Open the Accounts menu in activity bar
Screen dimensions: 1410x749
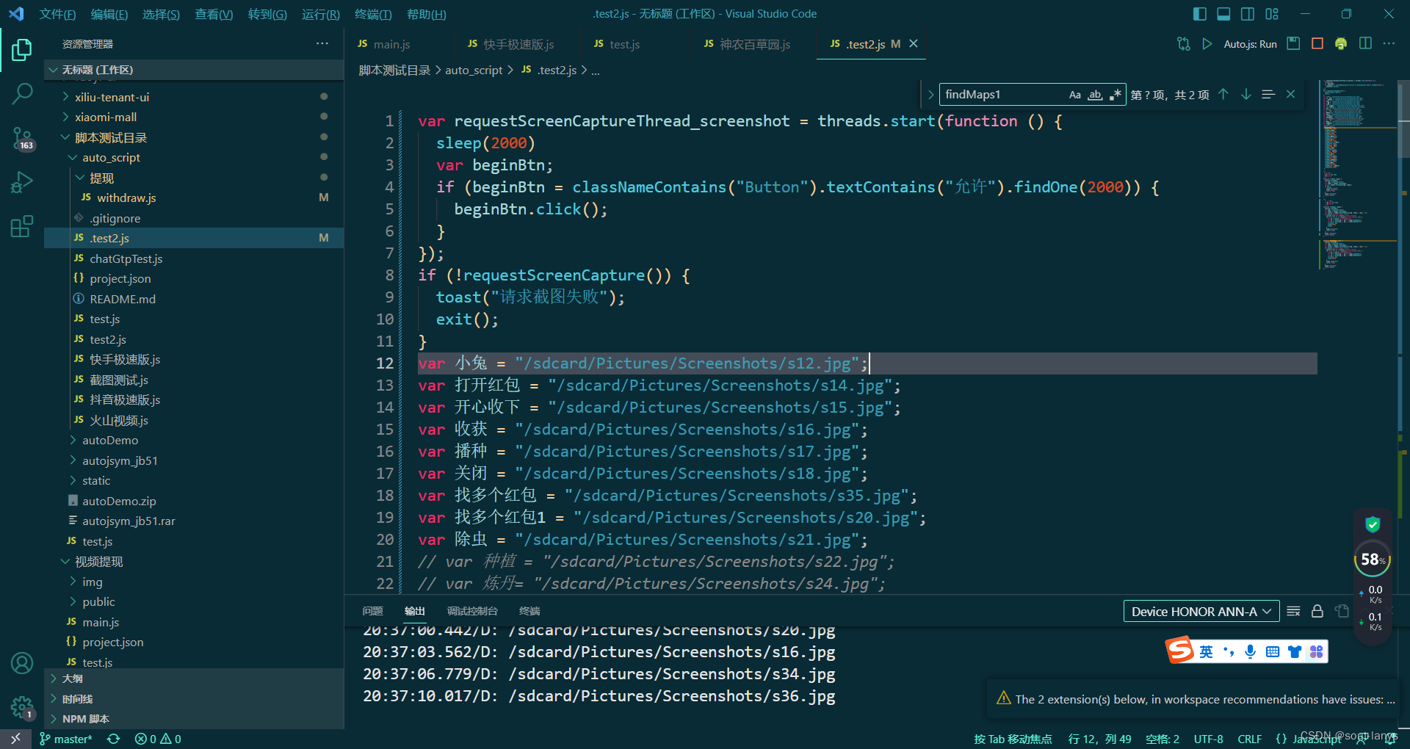22,663
